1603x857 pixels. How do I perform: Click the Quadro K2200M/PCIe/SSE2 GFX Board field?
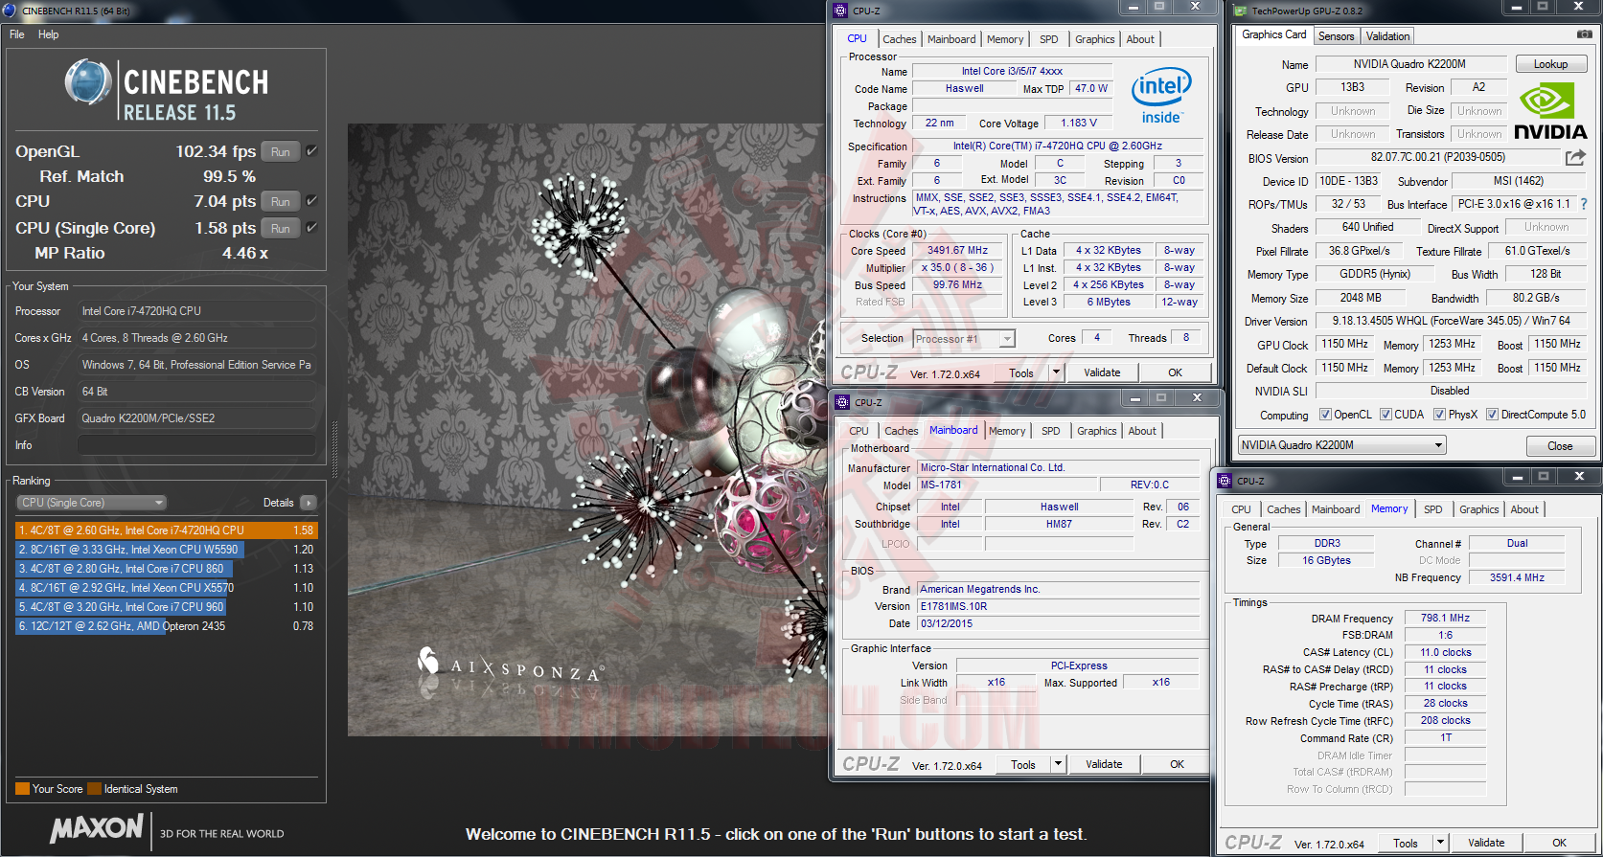click(196, 418)
